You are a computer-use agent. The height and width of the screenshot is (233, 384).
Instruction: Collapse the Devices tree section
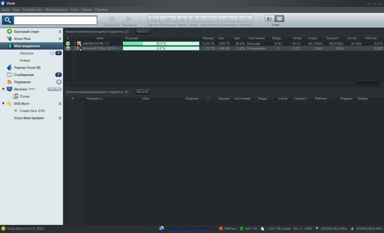pos(3,89)
